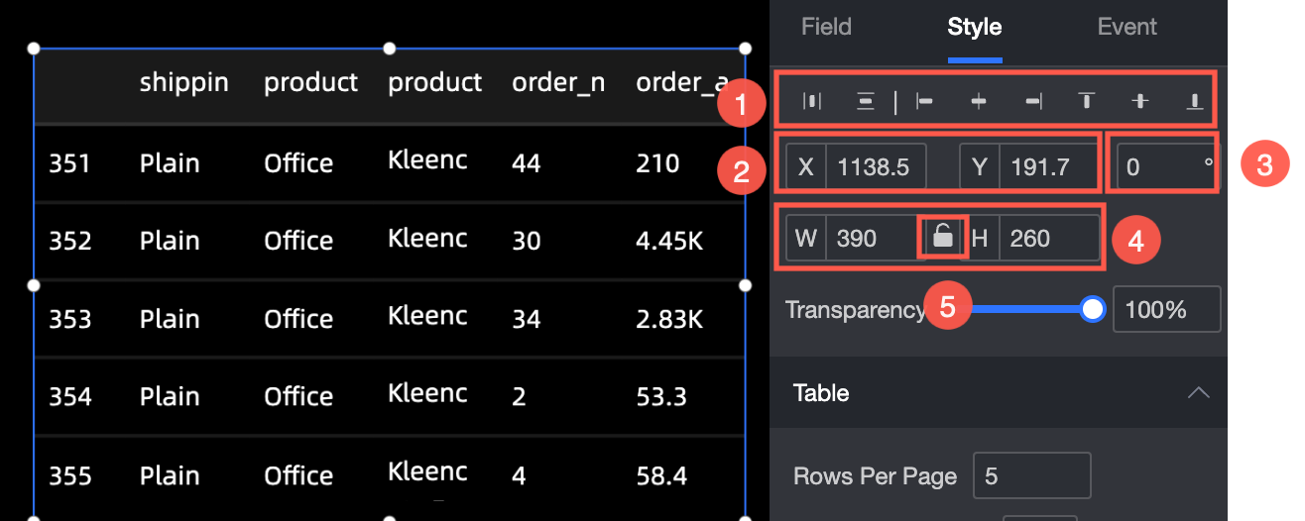
Task: Align the widget to the right edge
Action: [x=1033, y=100]
